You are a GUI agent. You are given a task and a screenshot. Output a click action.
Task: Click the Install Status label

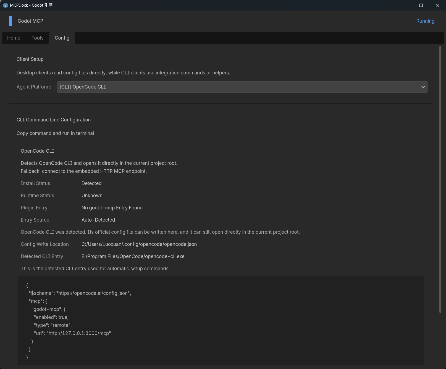pyautogui.click(x=35, y=183)
